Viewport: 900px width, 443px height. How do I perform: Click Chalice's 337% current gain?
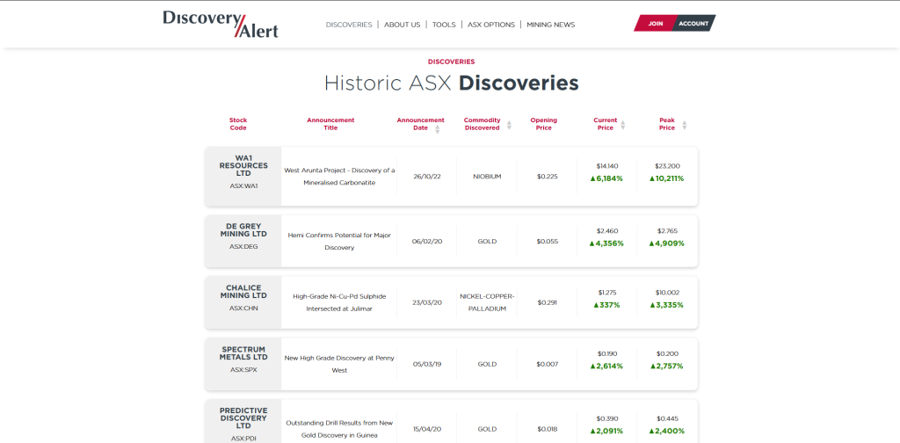[606, 305]
